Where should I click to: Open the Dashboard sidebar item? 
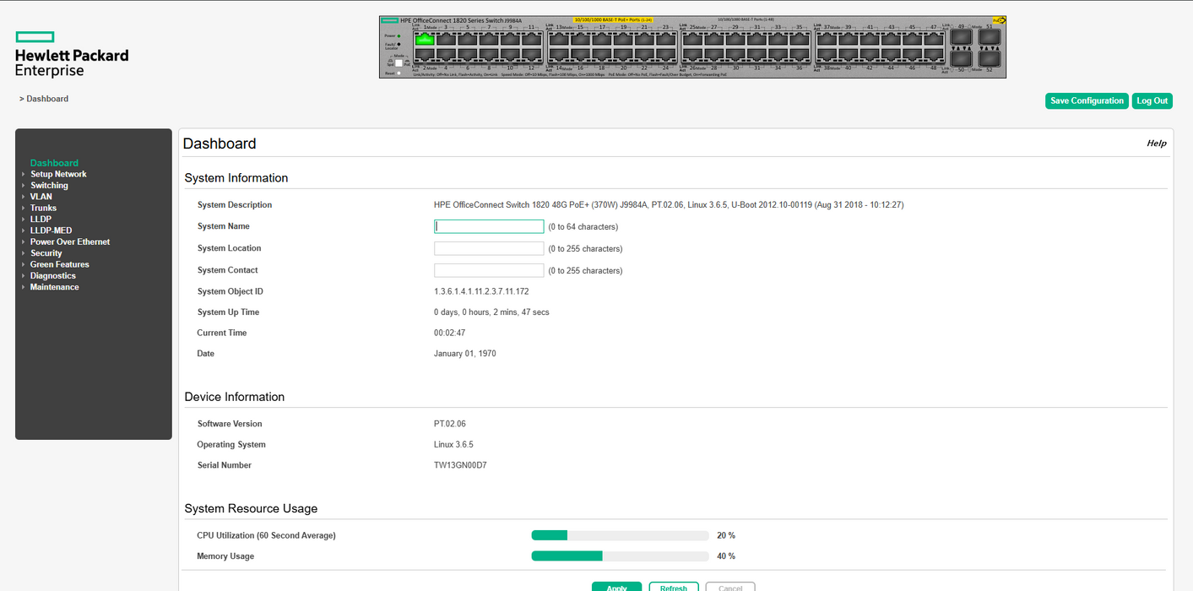click(54, 163)
